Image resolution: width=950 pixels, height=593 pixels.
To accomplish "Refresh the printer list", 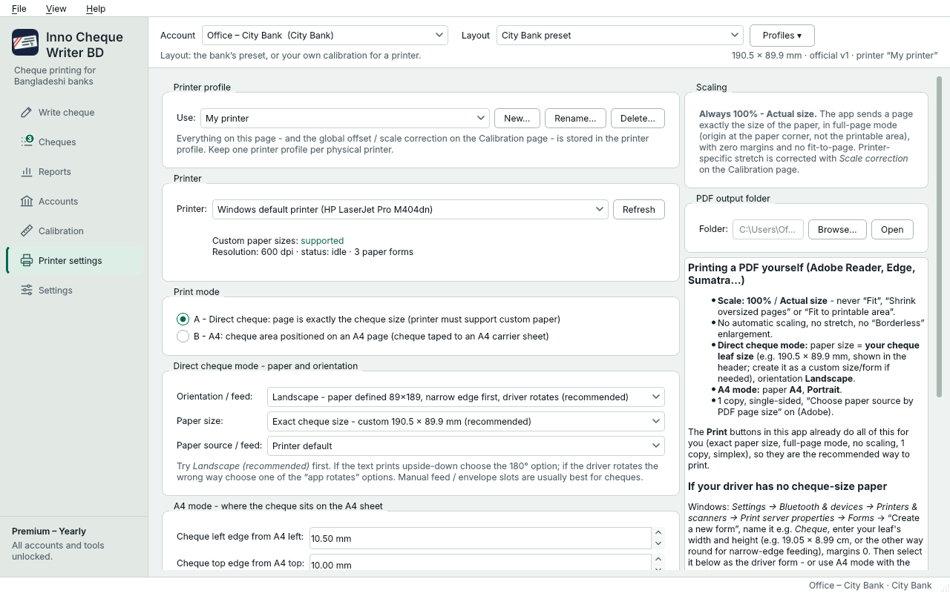I will (x=639, y=210).
